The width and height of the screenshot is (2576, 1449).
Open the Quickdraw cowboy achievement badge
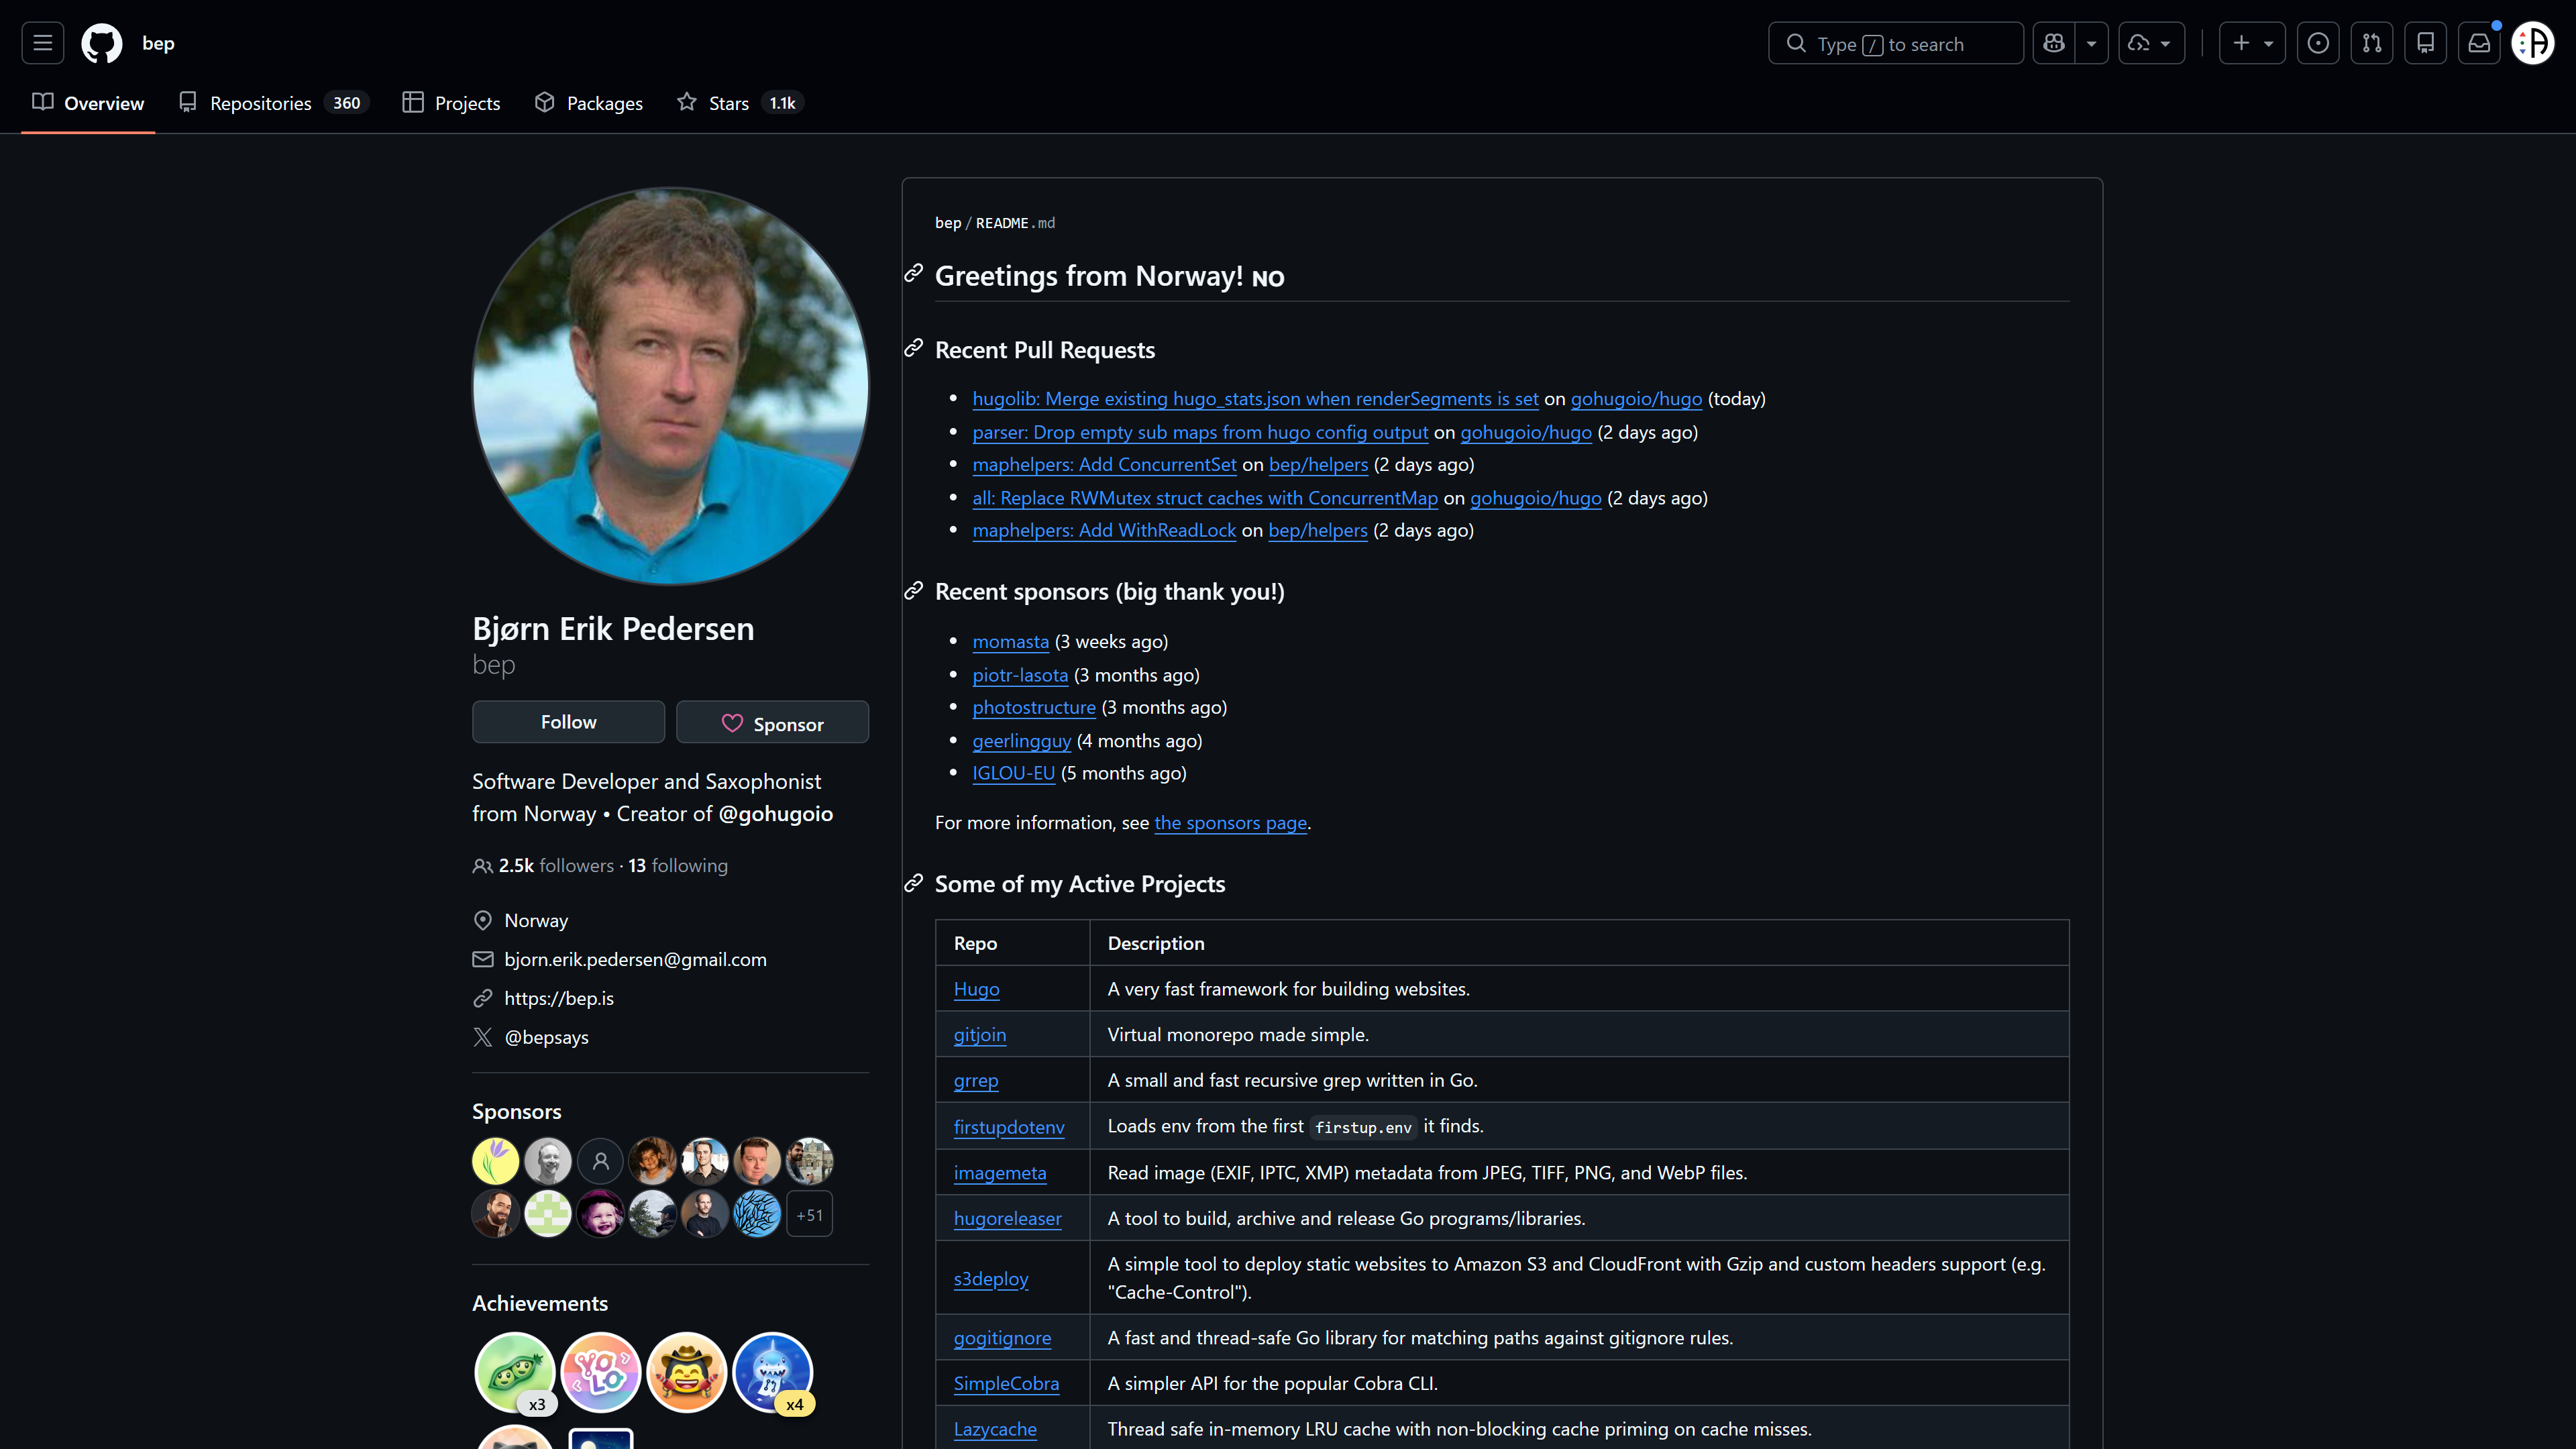686,1373
